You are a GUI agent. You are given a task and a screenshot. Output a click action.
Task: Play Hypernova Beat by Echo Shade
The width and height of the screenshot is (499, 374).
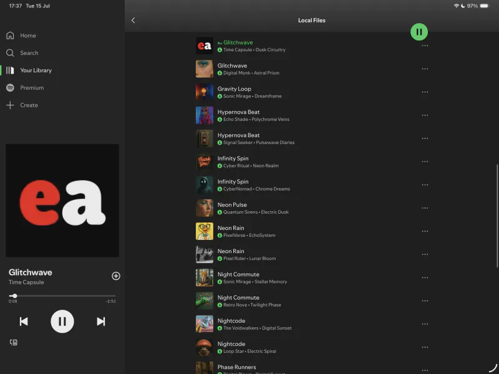tap(238, 112)
